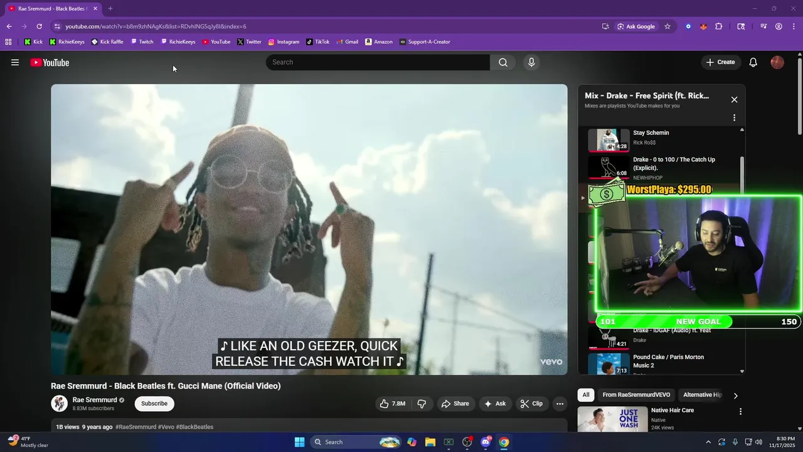Reload the page
This screenshot has height=452, width=803.
(39, 26)
